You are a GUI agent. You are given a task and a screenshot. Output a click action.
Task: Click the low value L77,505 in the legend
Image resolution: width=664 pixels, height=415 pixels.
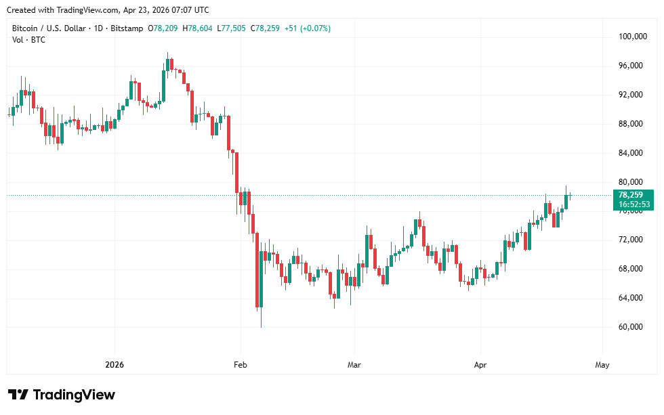(232, 28)
